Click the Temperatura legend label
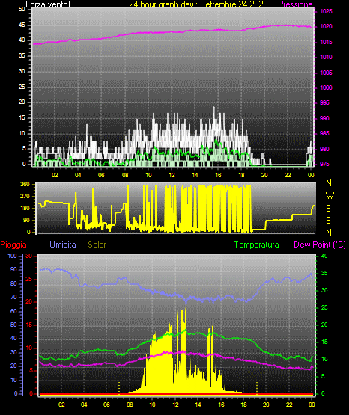The height and width of the screenshot is (415, 349). 257,245
